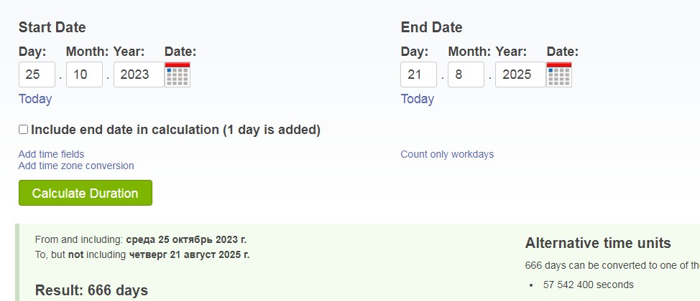The height and width of the screenshot is (301, 700).
Task: Click the 'среда 25 октябрь 2023 г.' date text
Action: 186,239
